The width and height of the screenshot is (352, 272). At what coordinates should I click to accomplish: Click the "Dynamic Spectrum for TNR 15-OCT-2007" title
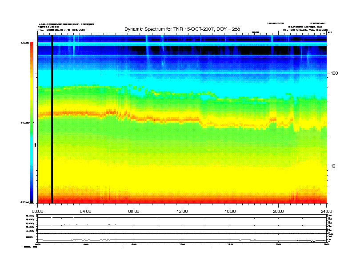point(182,29)
